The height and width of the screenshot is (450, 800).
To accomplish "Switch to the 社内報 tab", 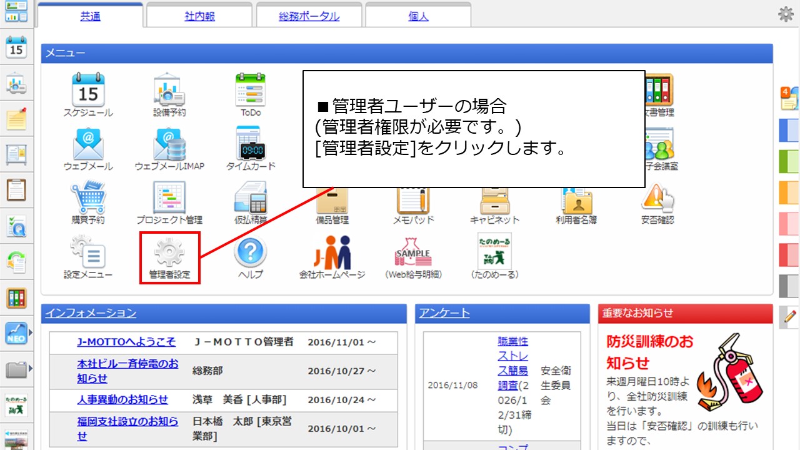I will pos(199,16).
